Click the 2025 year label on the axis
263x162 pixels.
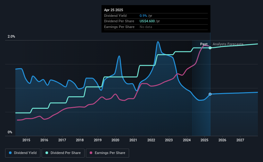coord(204,140)
